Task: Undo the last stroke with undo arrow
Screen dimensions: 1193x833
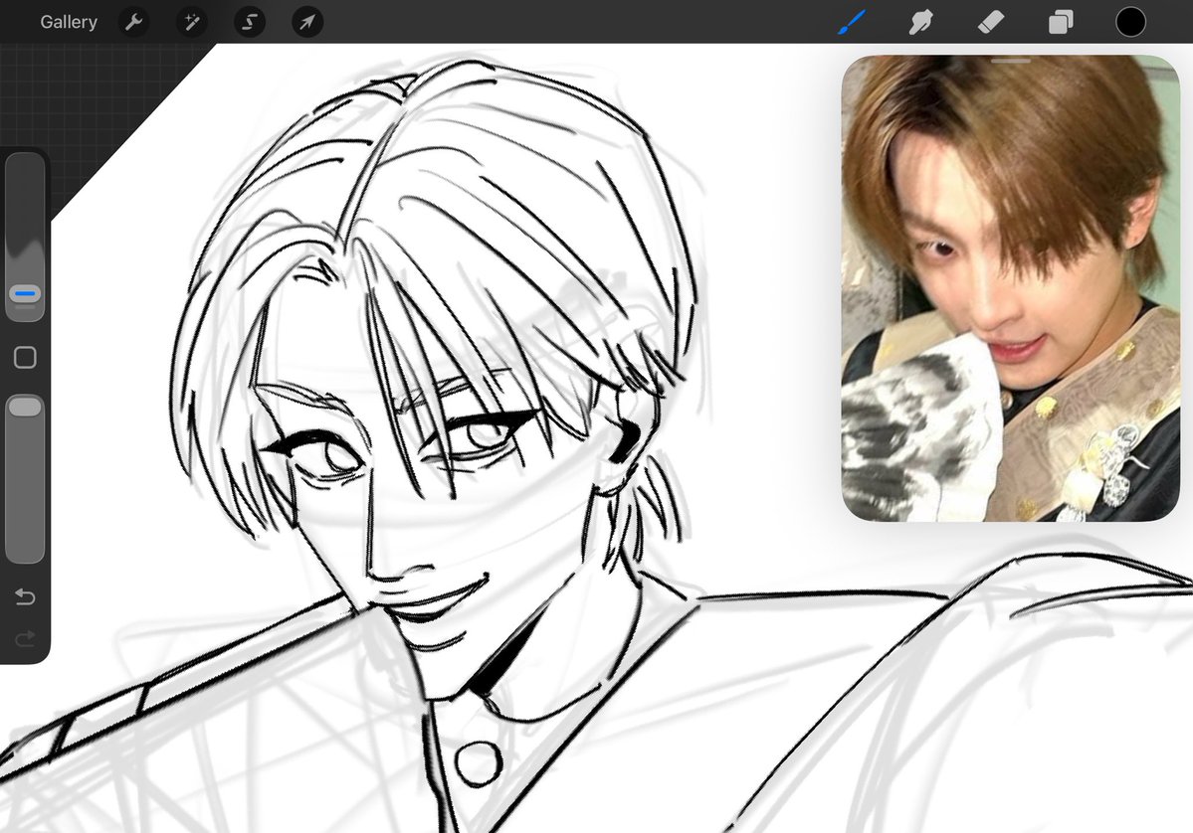Action: (x=25, y=596)
